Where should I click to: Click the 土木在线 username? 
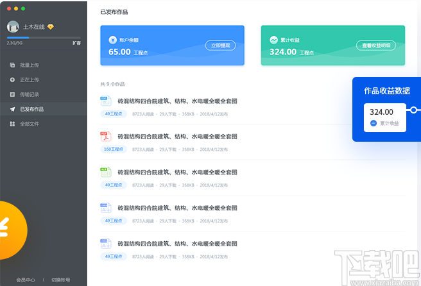[34, 27]
